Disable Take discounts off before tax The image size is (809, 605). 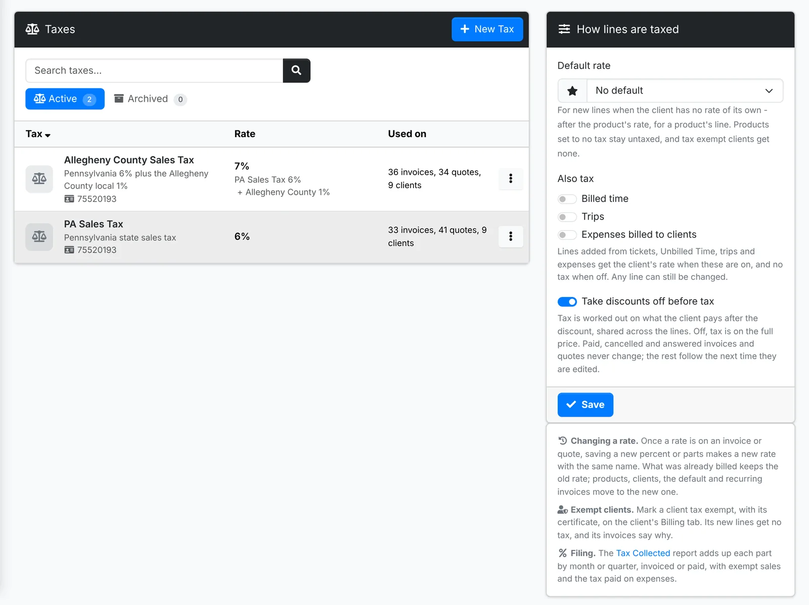pyautogui.click(x=567, y=302)
